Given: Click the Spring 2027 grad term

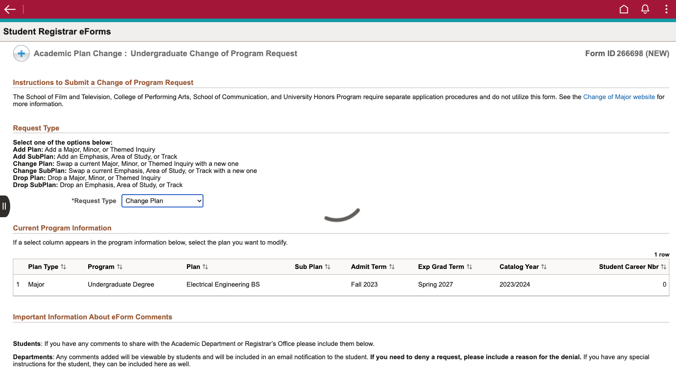Looking at the screenshot, I should click(435, 284).
